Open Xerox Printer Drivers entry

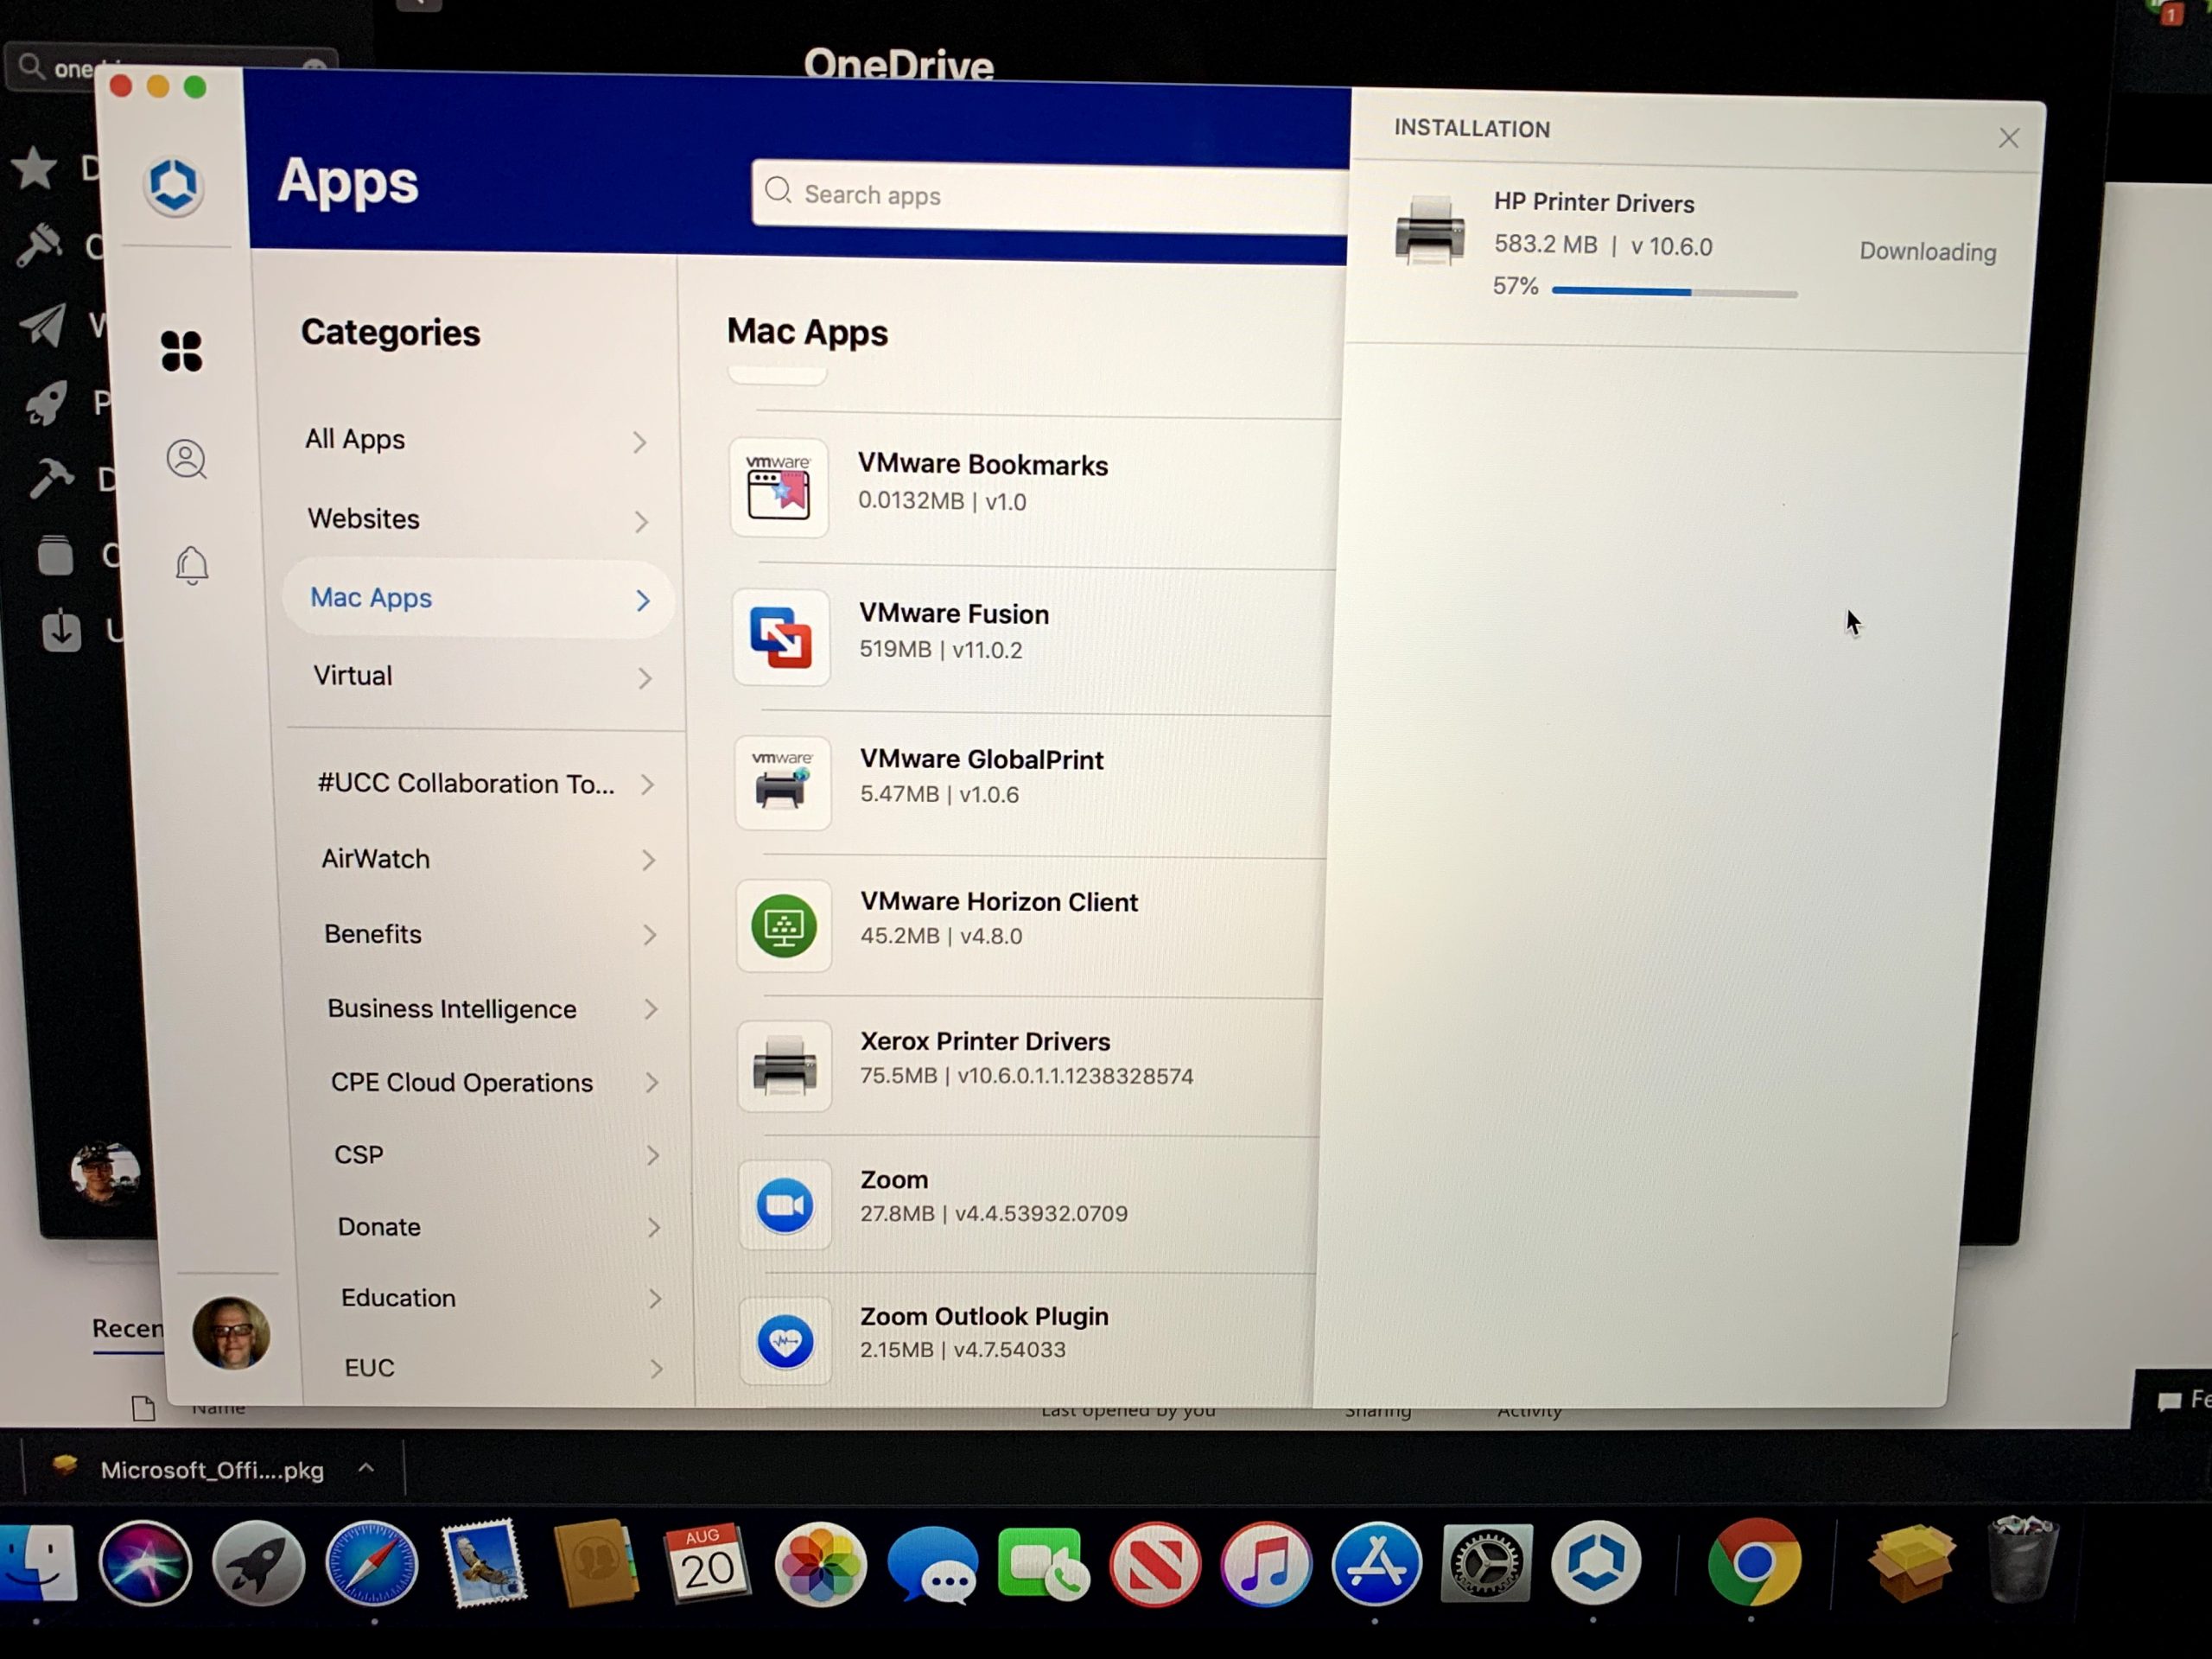tap(985, 1042)
